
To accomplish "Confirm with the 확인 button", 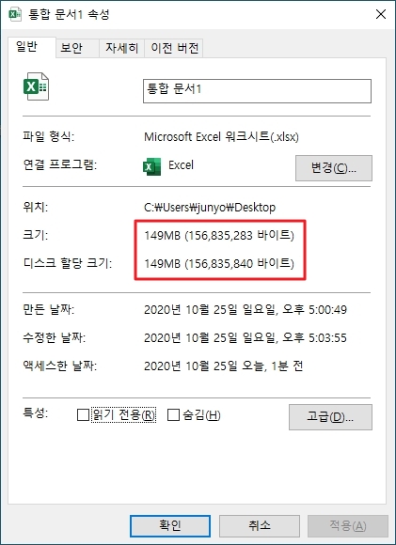I will pos(170,526).
